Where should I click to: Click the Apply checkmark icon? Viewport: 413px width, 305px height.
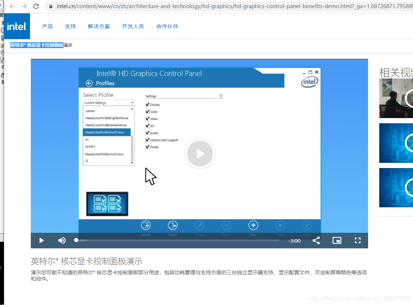point(307,225)
